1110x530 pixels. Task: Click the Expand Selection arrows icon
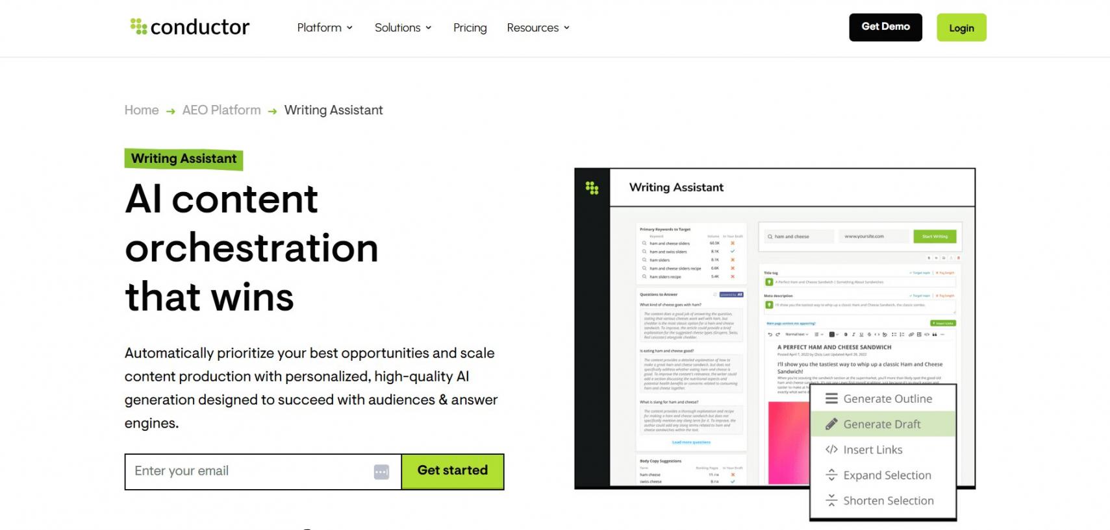831,475
